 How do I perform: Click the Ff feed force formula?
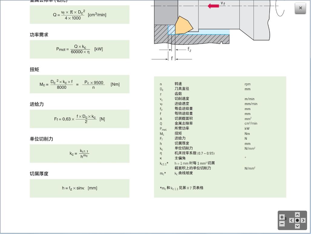pos(80,119)
